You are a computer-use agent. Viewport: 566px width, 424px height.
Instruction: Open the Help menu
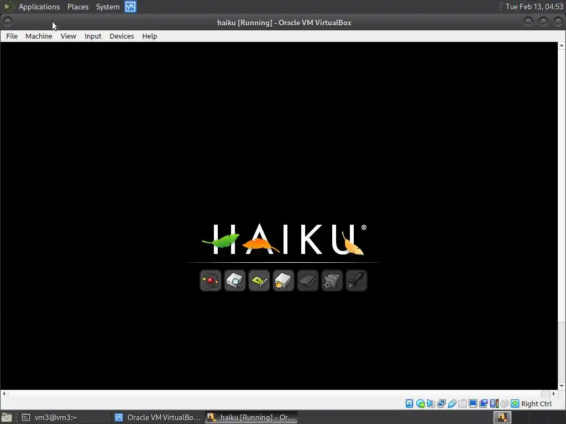pyautogui.click(x=149, y=36)
